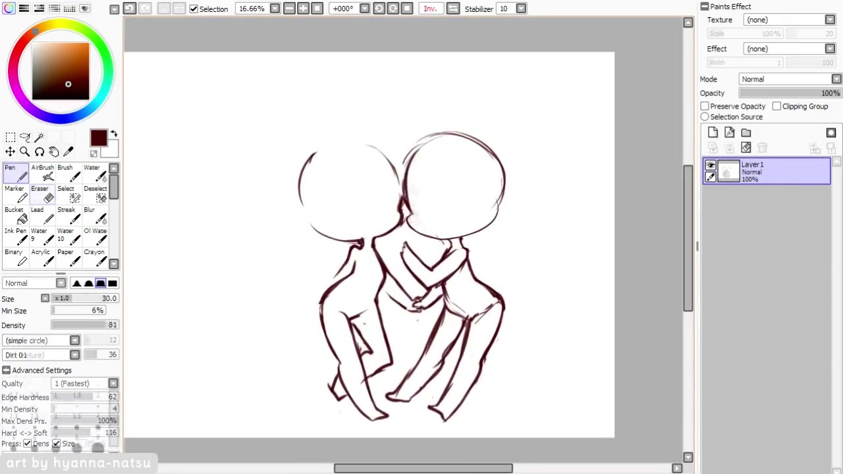Activate the Move layer tool

[x=11, y=152]
